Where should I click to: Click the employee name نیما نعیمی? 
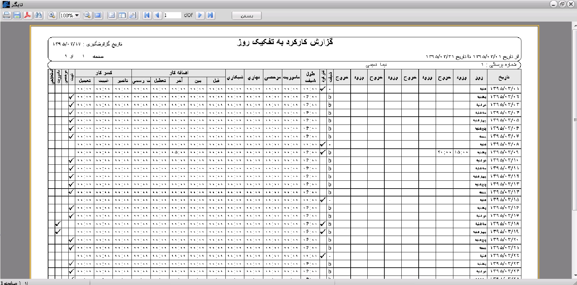[x=376, y=65]
